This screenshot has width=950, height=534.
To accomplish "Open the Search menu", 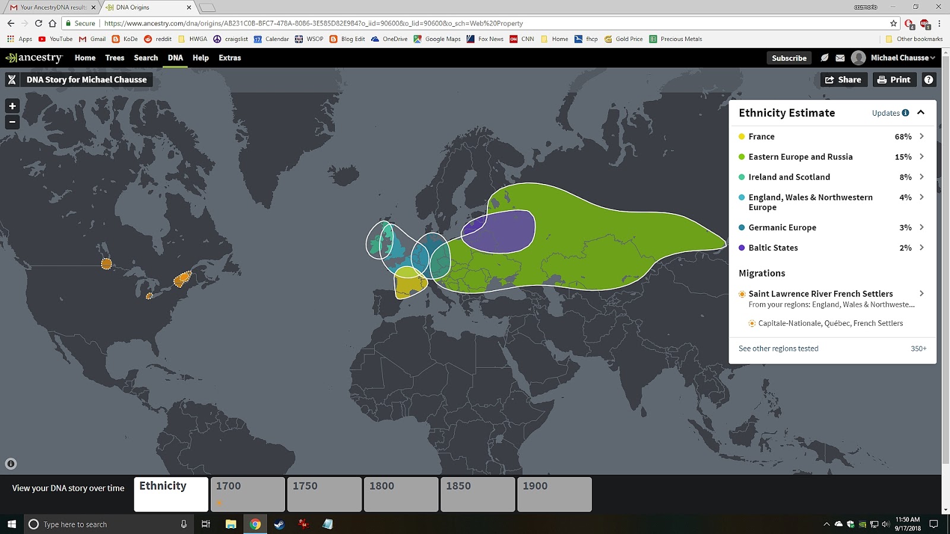I will [146, 58].
